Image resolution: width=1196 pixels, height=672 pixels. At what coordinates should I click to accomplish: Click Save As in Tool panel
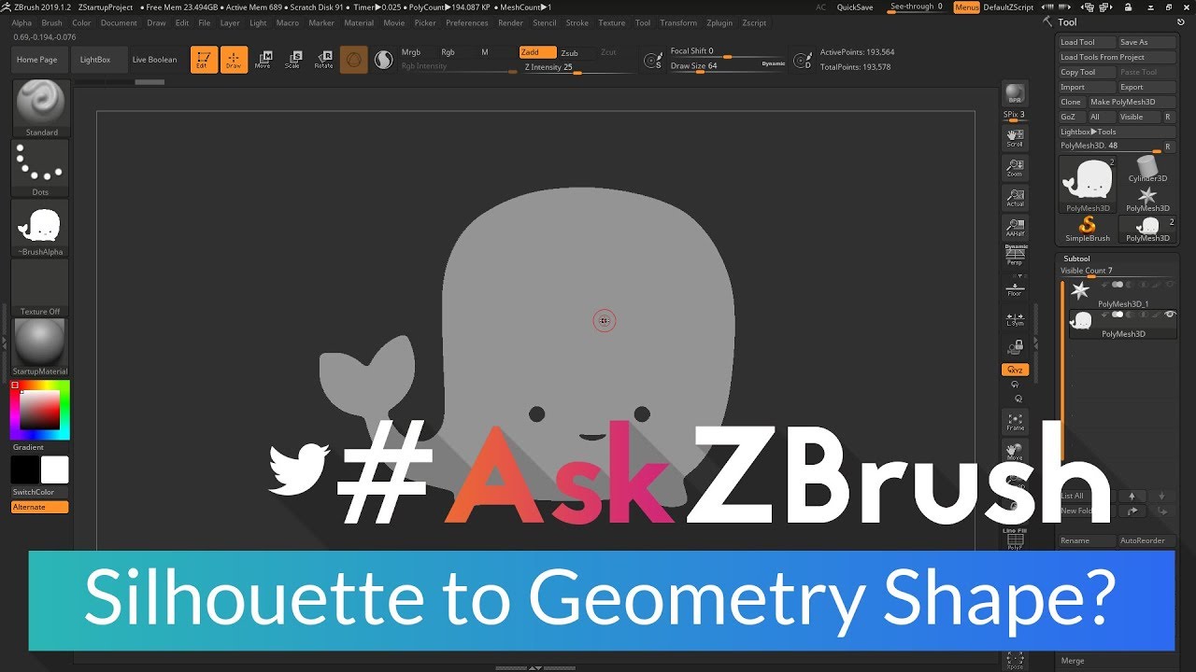pyautogui.click(x=1146, y=42)
